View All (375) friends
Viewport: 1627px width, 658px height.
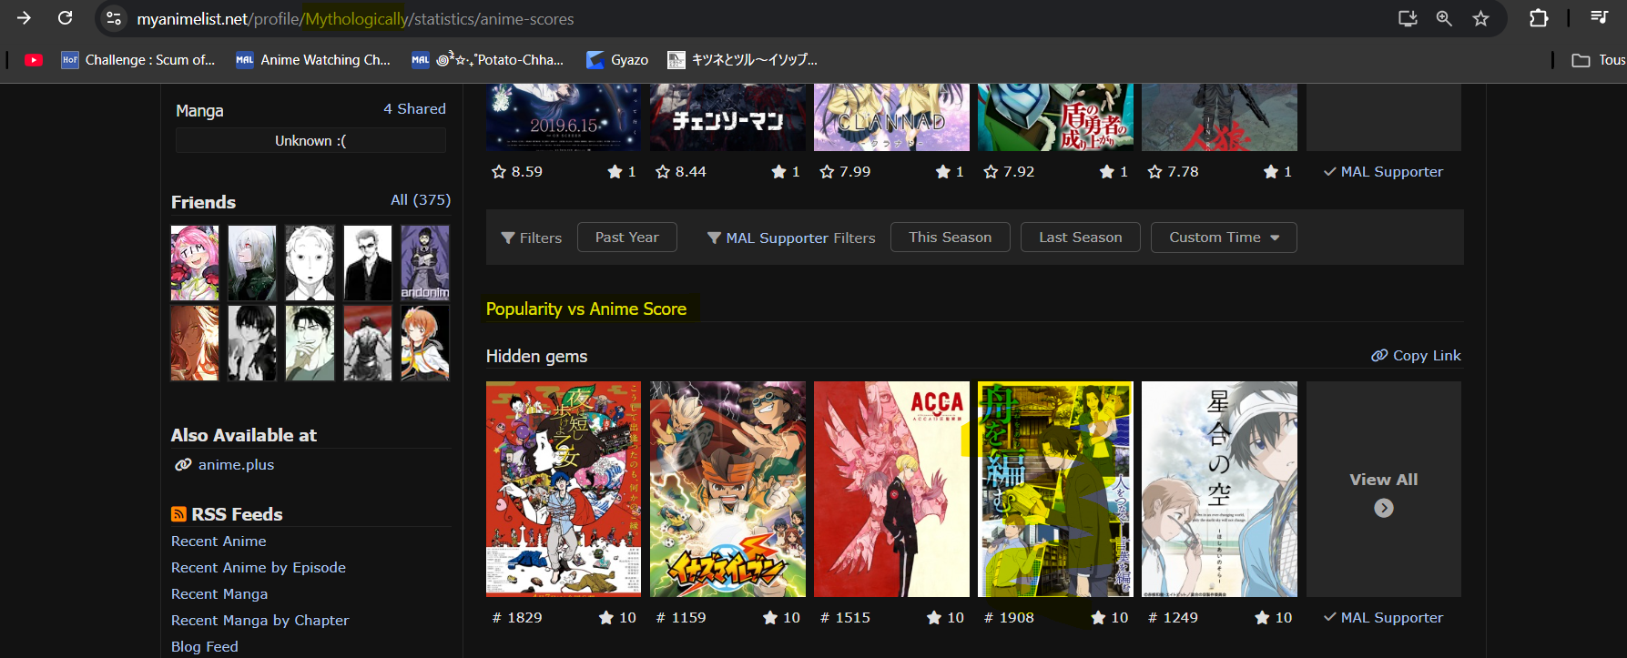tap(421, 199)
